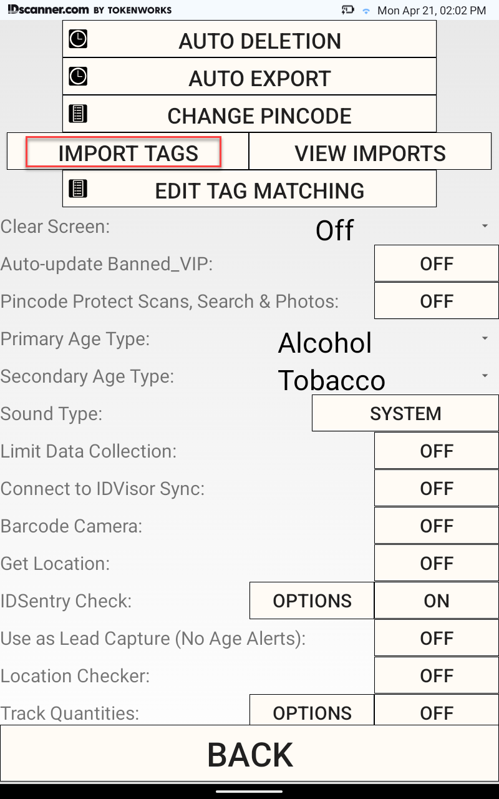The width and height of the screenshot is (499, 799).
Task: Toggle Auto-update Banned_VIP setting
Action: point(436,264)
